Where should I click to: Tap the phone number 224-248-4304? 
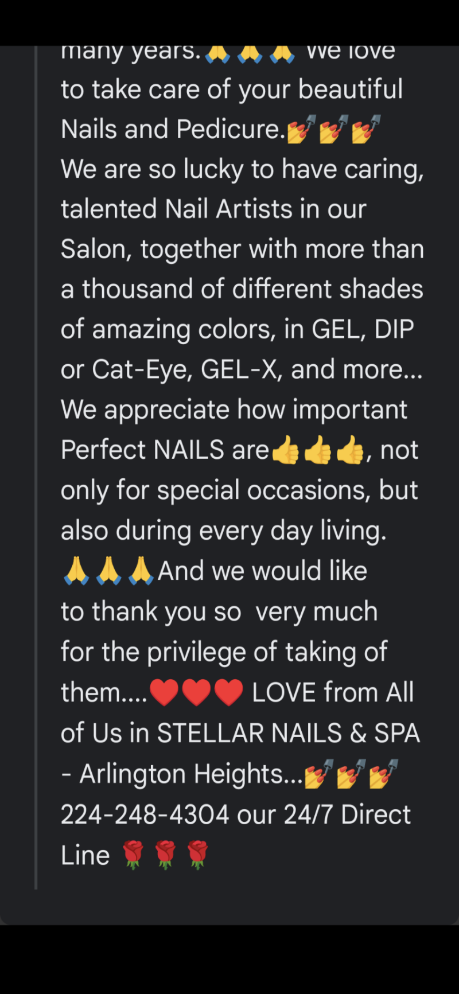[145, 814]
